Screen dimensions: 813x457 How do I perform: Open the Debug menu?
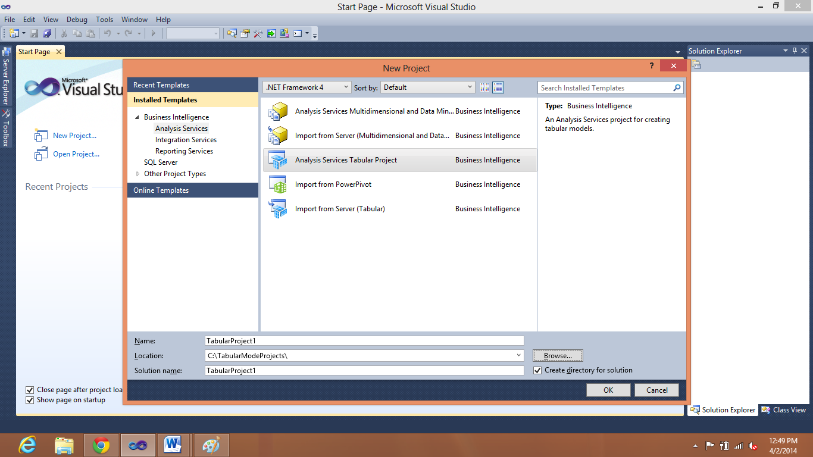pyautogui.click(x=77, y=20)
